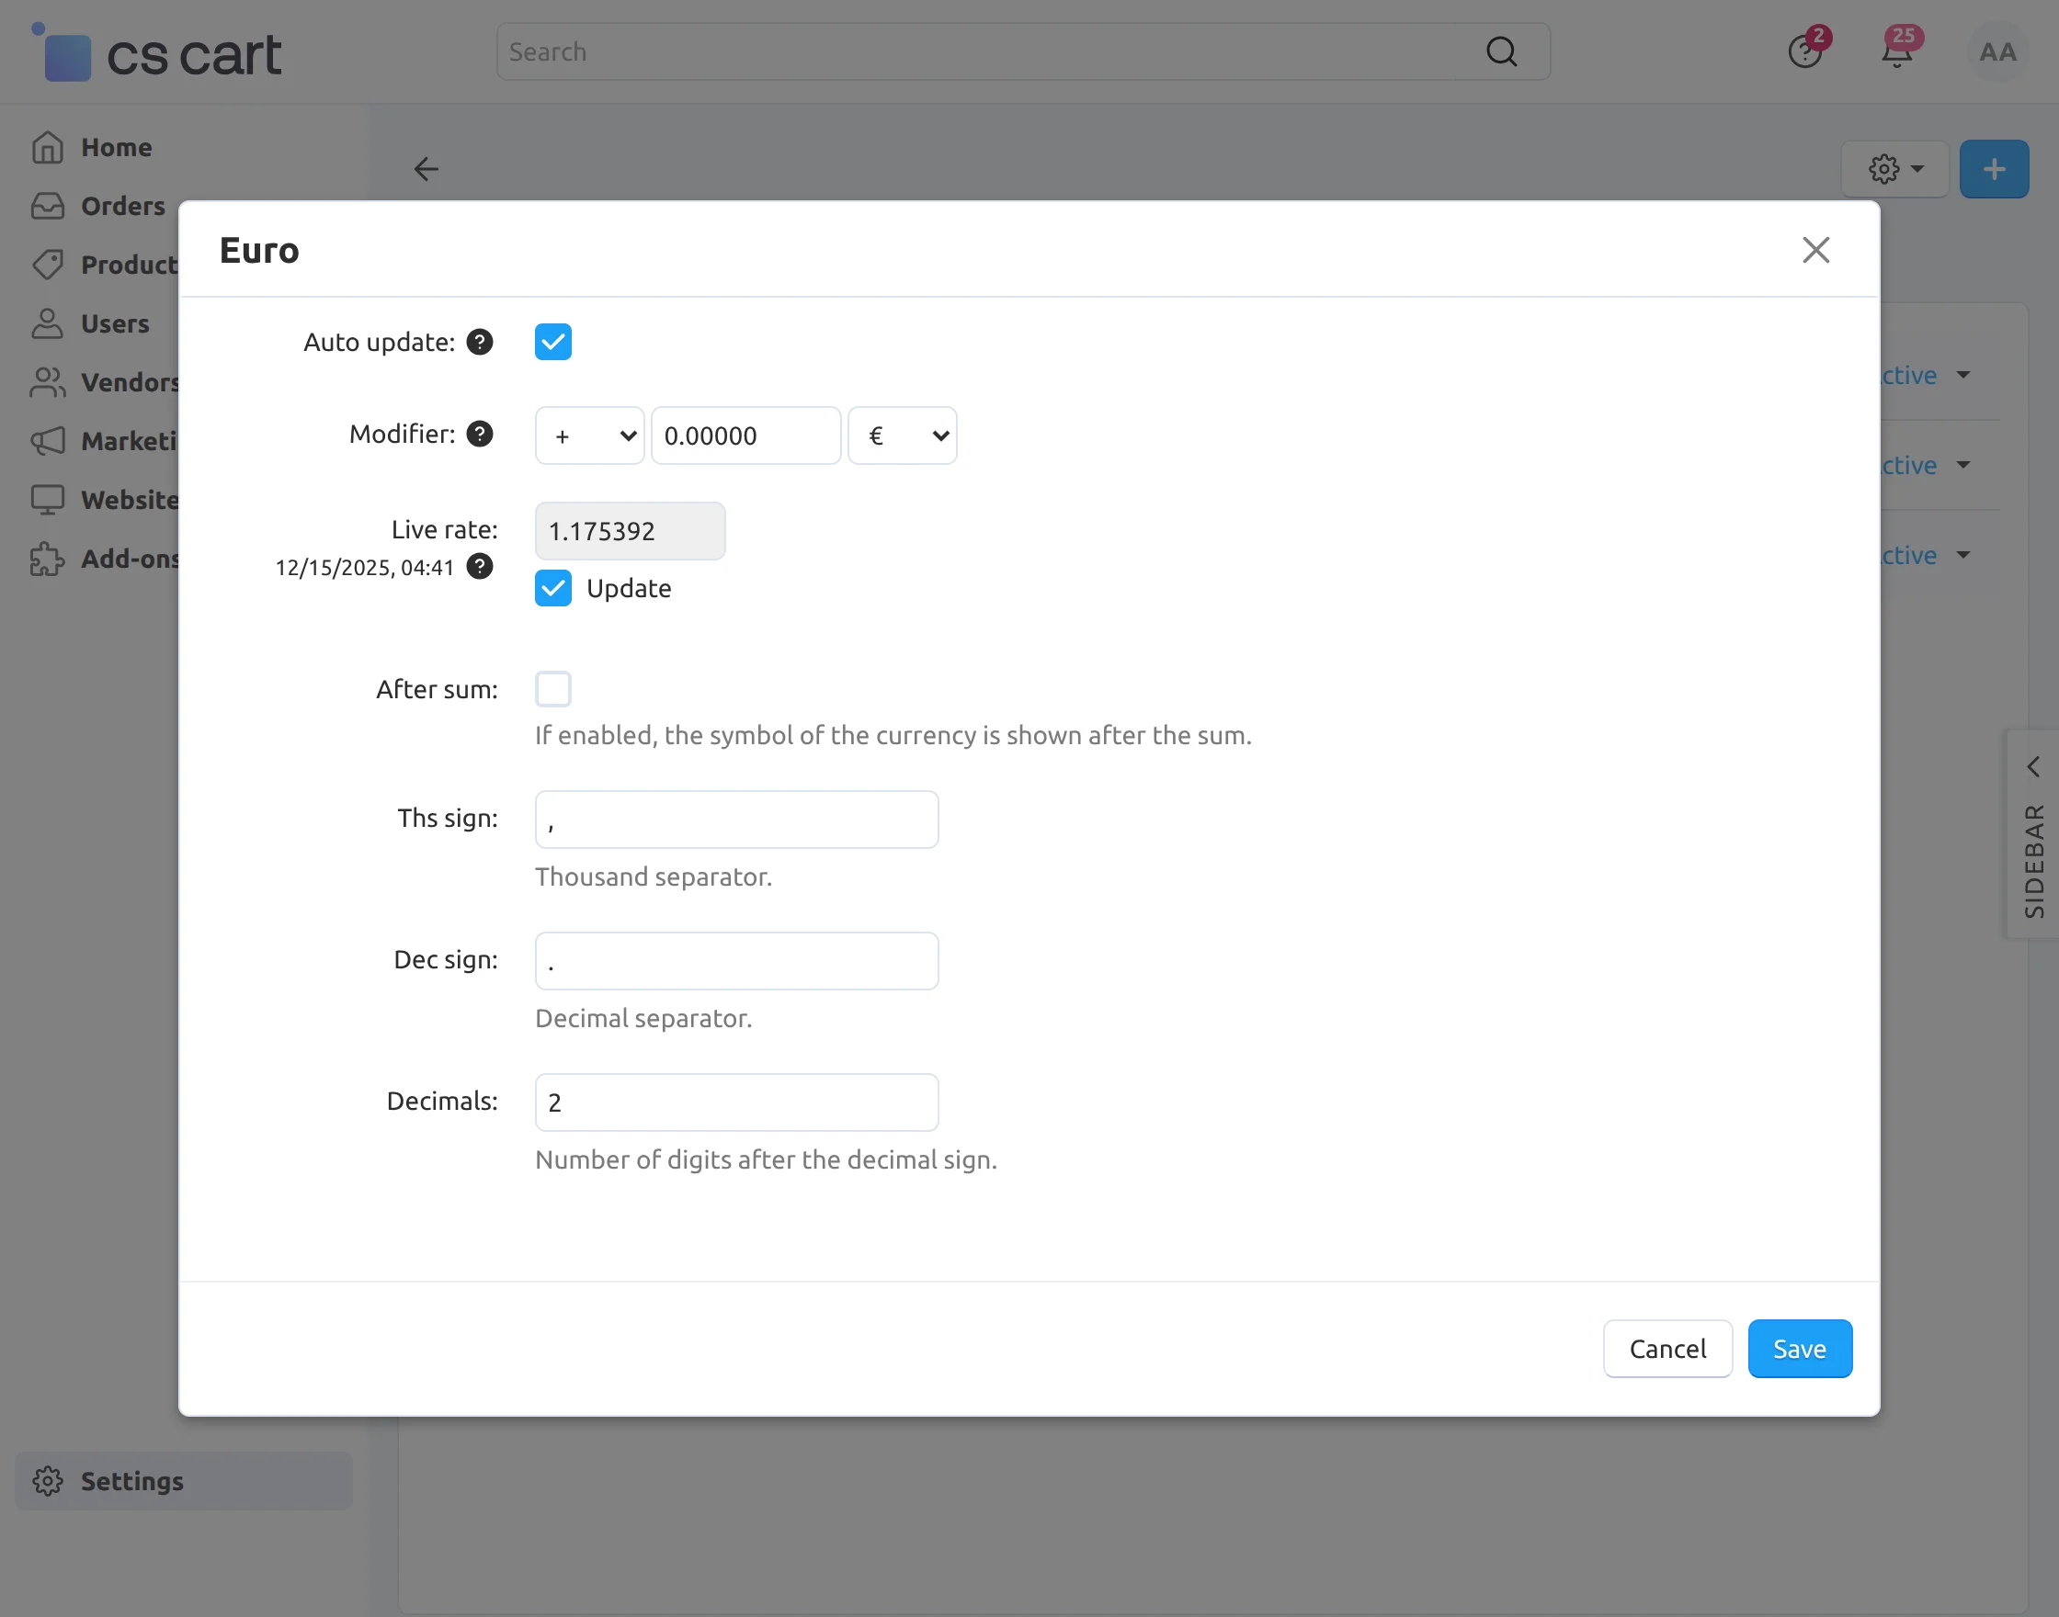Click the search magnifier icon

click(1501, 52)
